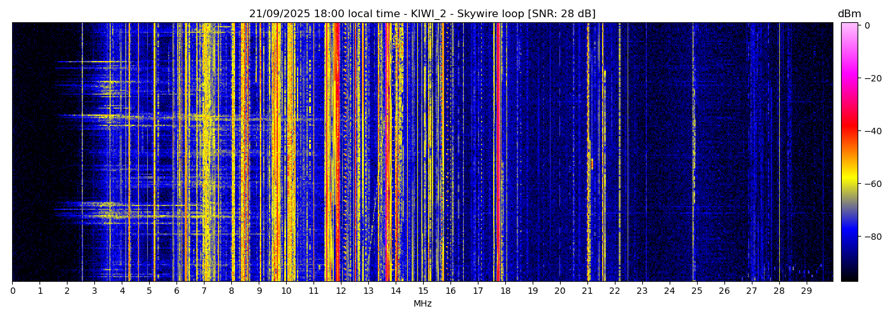
Task: Select the −20 colorbar tick label
Action: click(x=872, y=78)
